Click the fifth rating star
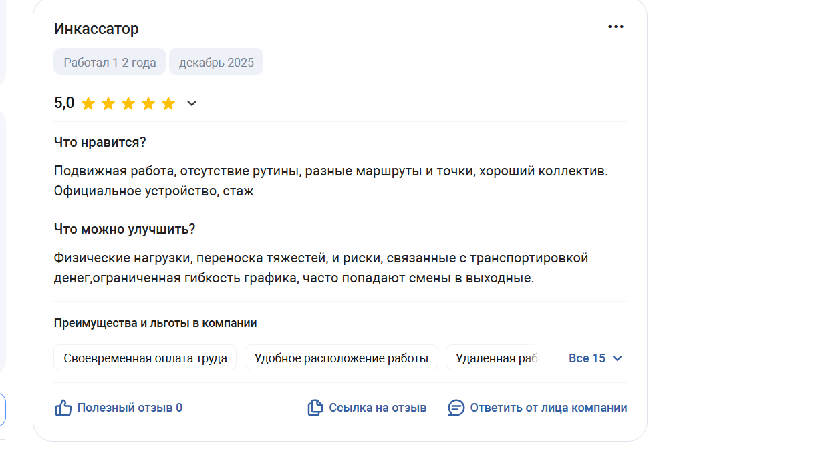Viewport: 814px width, 451px height. (x=168, y=103)
